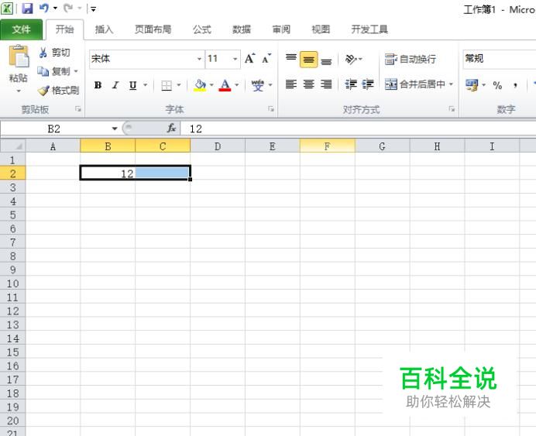Viewport: 536px width, 436px height.
Task: Switch to Page Layout (页面布局) tab
Action: [153, 29]
